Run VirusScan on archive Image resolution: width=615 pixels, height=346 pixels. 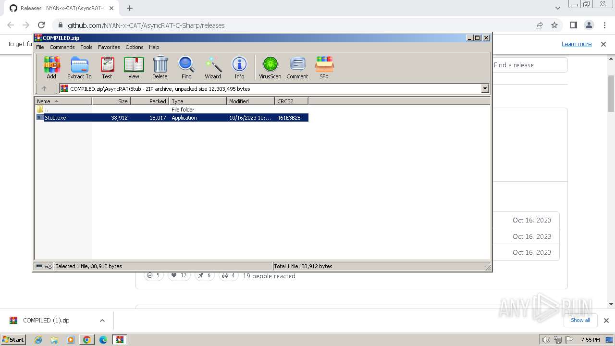270,67
